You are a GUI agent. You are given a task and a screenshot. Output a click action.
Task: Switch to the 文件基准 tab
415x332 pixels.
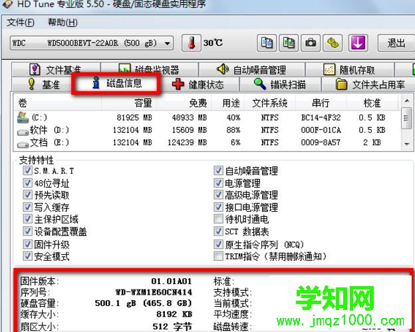point(56,70)
